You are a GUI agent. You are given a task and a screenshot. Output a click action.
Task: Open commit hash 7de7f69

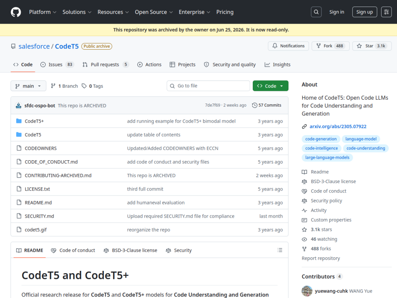click(212, 105)
